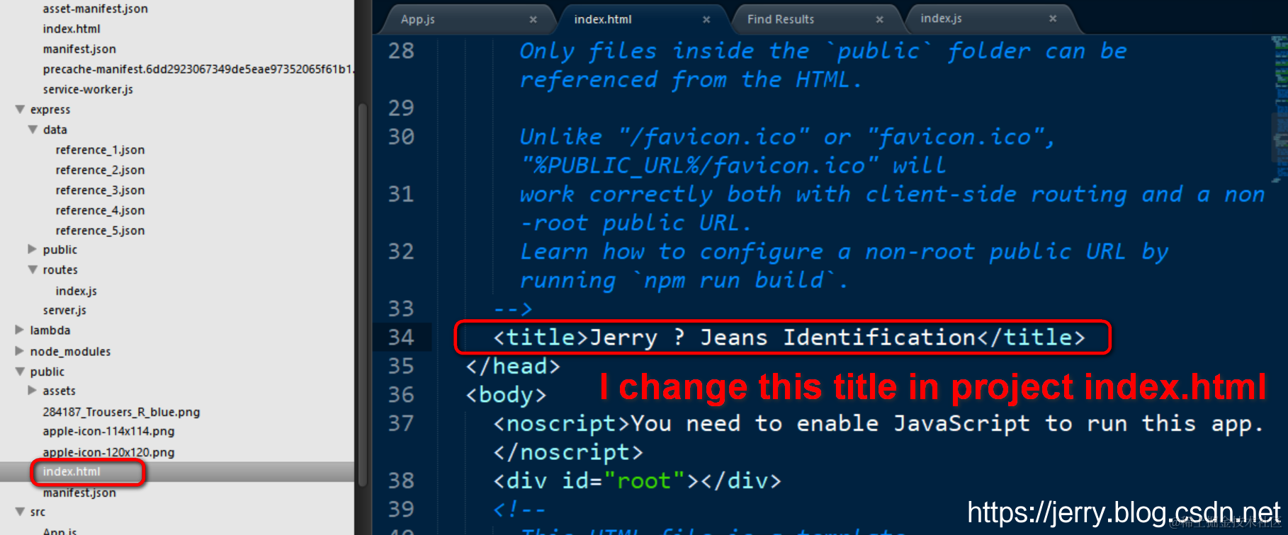The width and height of the screenshot is (1288, 535).
Task: Open precache-manifest file in sidebar
Action: [198, 69]
